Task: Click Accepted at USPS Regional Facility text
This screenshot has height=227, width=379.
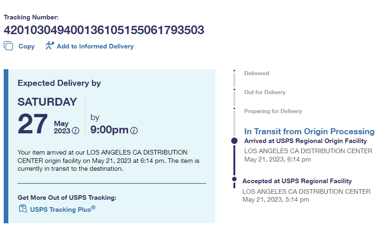Action: coord(297,181)
